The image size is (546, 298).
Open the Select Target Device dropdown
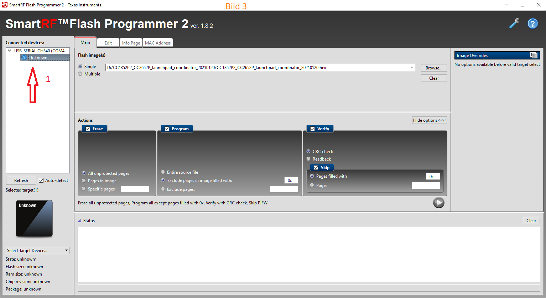tap(38, 250)
